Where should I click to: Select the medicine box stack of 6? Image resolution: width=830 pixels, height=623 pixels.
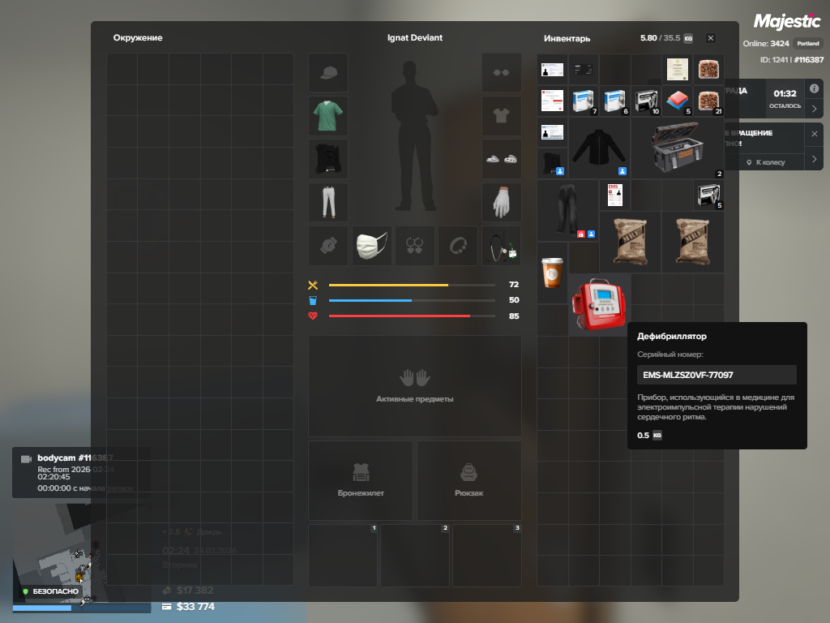pyautogui.click(x=614, y=101)
